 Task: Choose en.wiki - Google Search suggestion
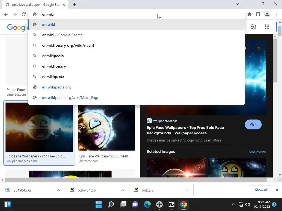point(137,35)
